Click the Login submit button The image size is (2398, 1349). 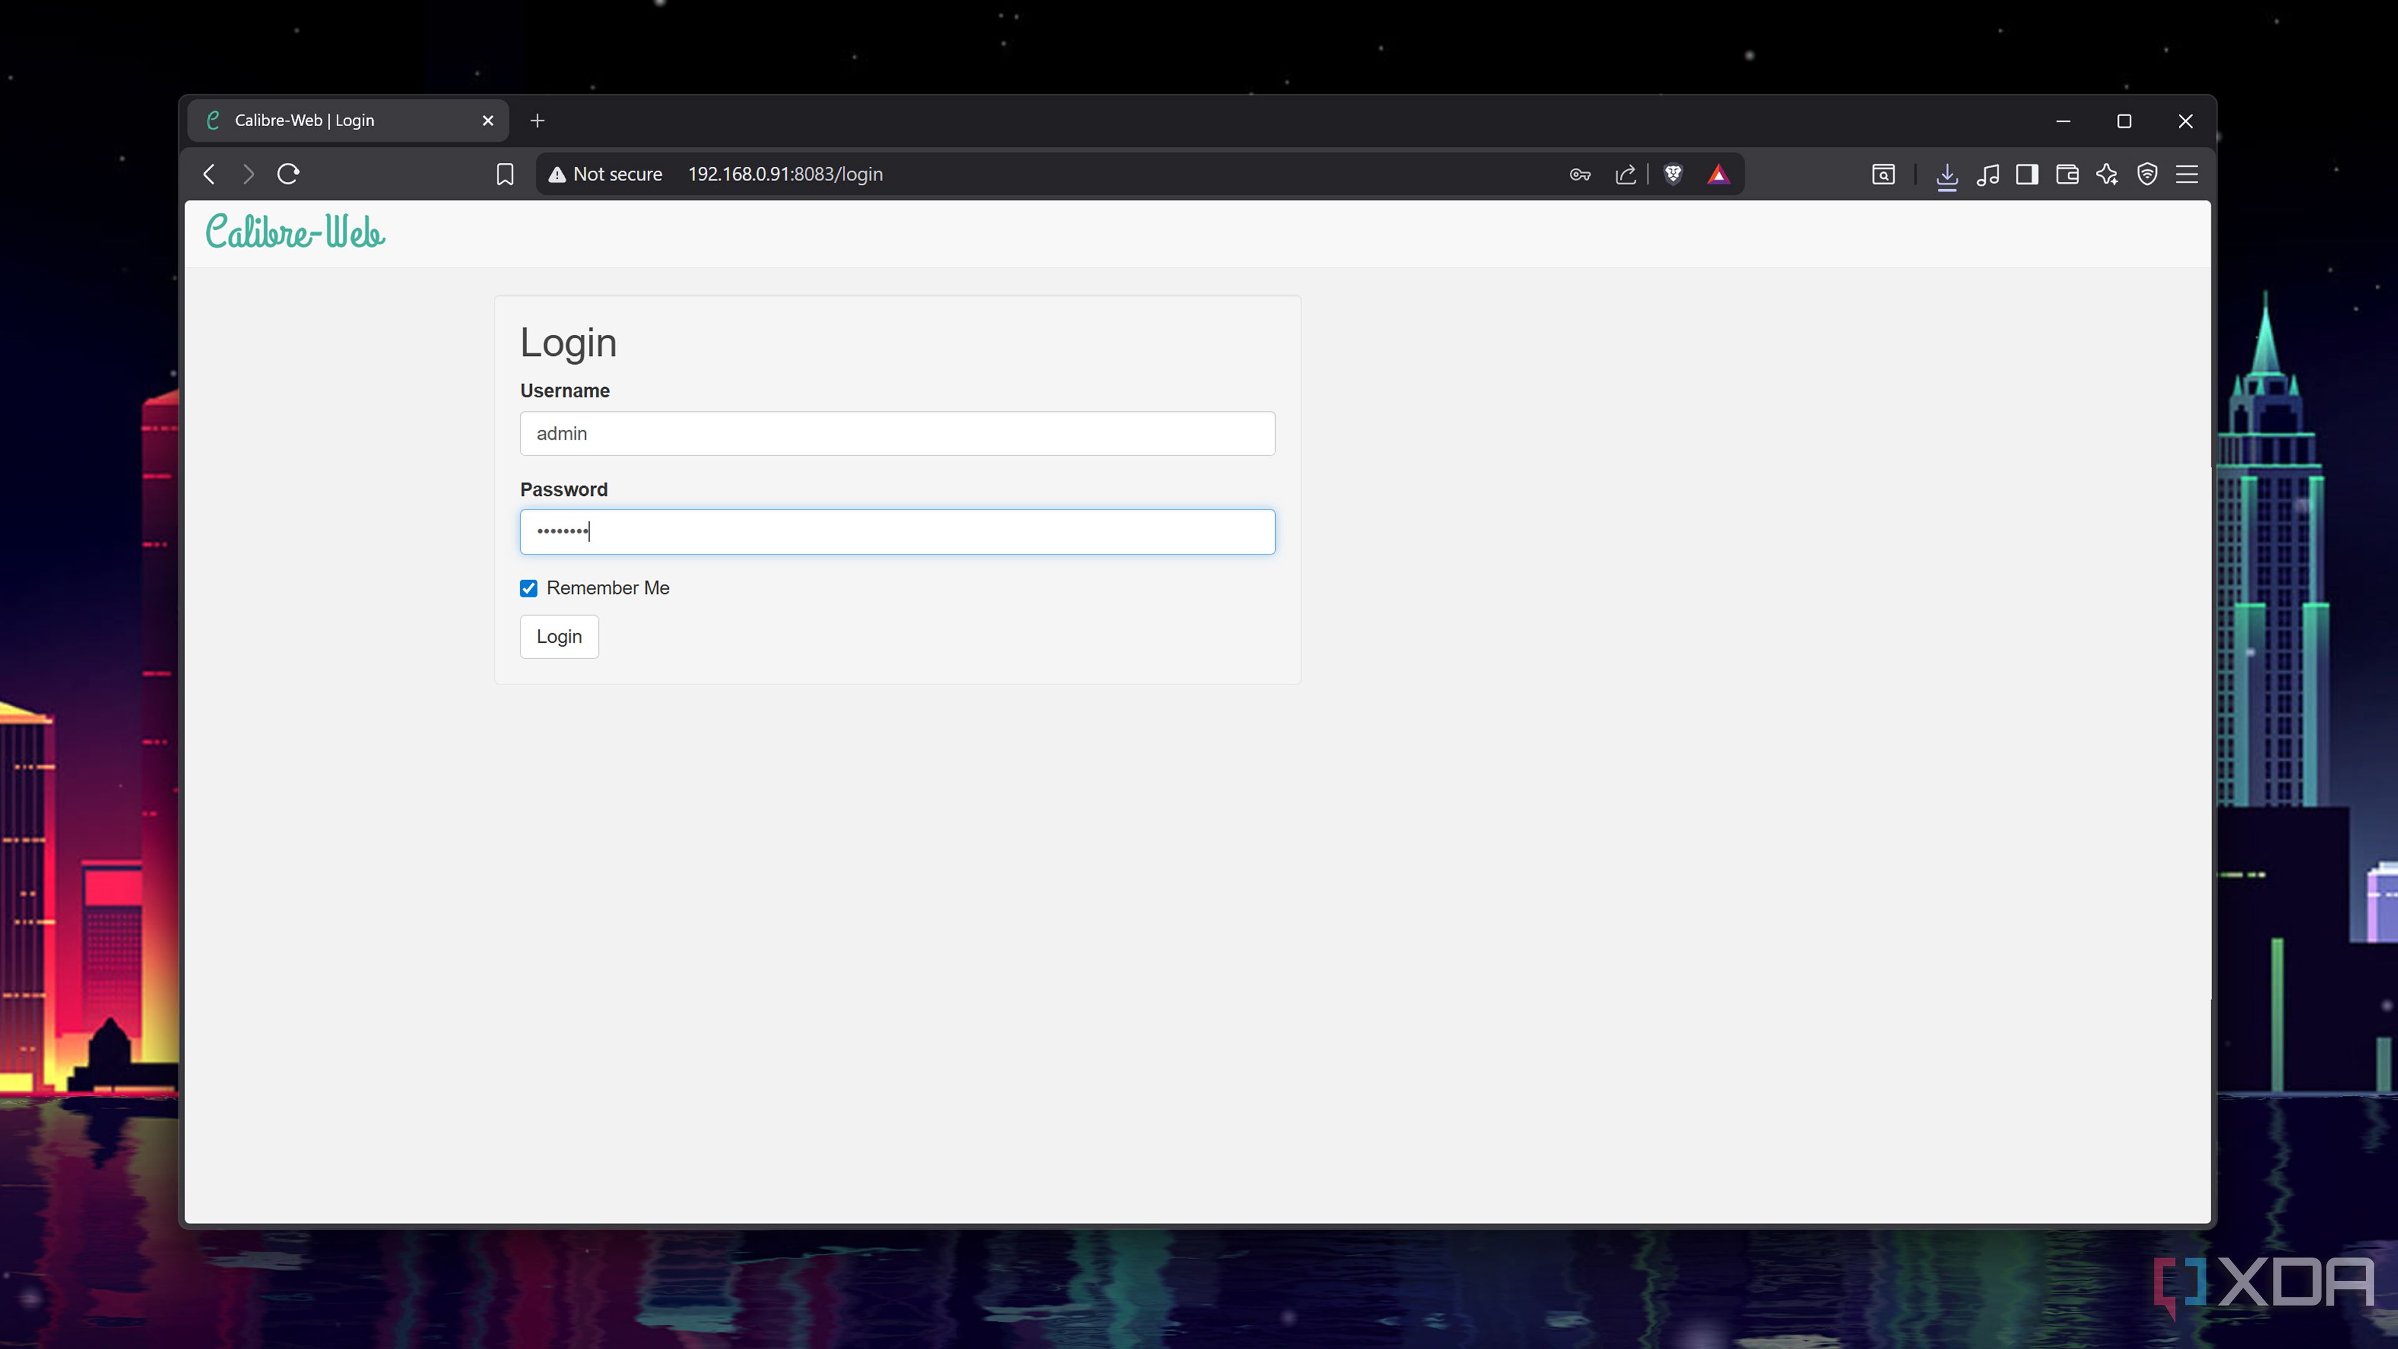point(558,637)
